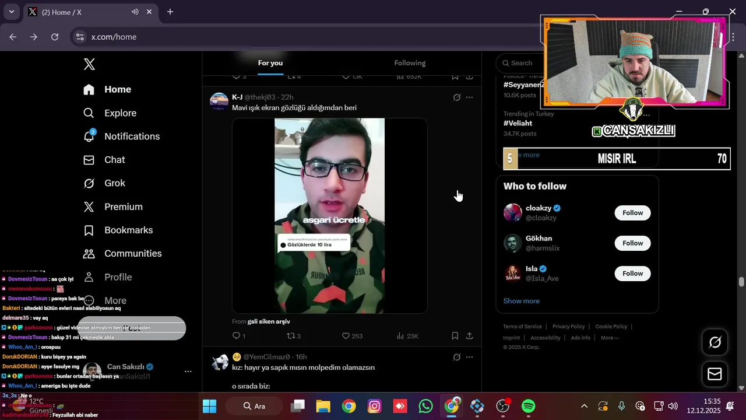
Task: Go back in browser history
Action: pos(13,37)
